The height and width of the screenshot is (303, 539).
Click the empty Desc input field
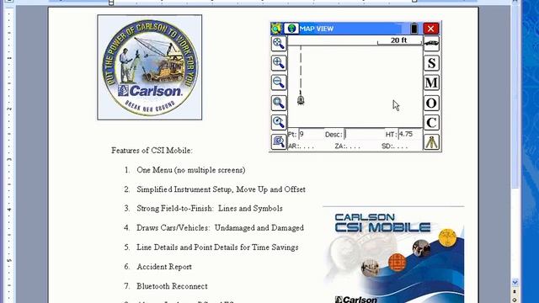click(364, 135)
